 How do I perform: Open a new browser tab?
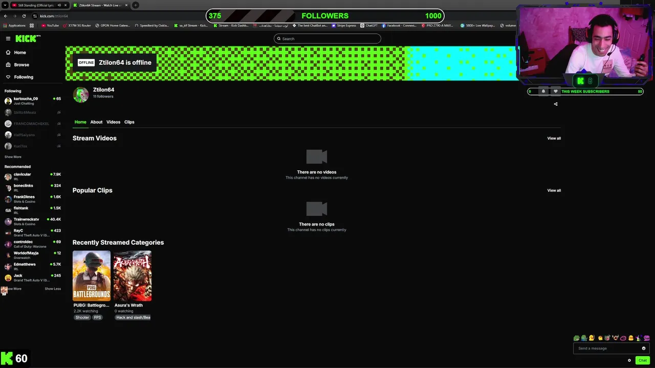click(x=136, y=5)
